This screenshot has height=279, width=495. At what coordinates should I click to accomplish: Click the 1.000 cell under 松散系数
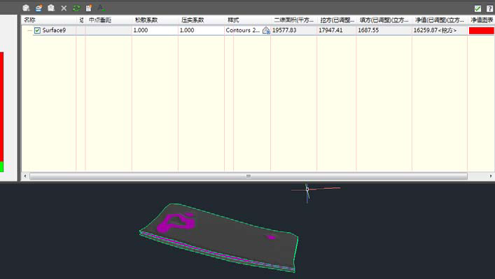click(x=155, y=30)
